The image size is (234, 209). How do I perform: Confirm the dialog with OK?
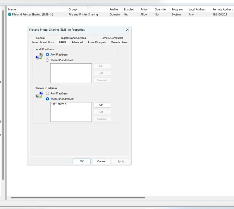82,161
